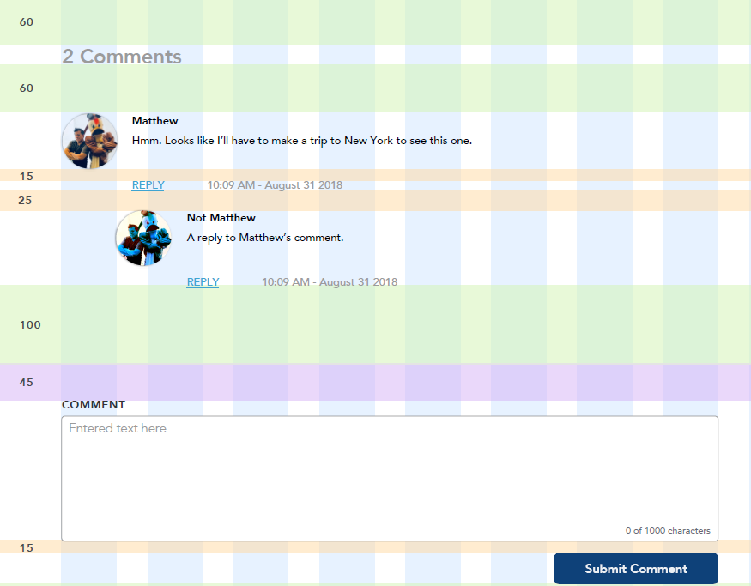Click Matthew's profile avatar
751x586 pixels.
[89, 141]
